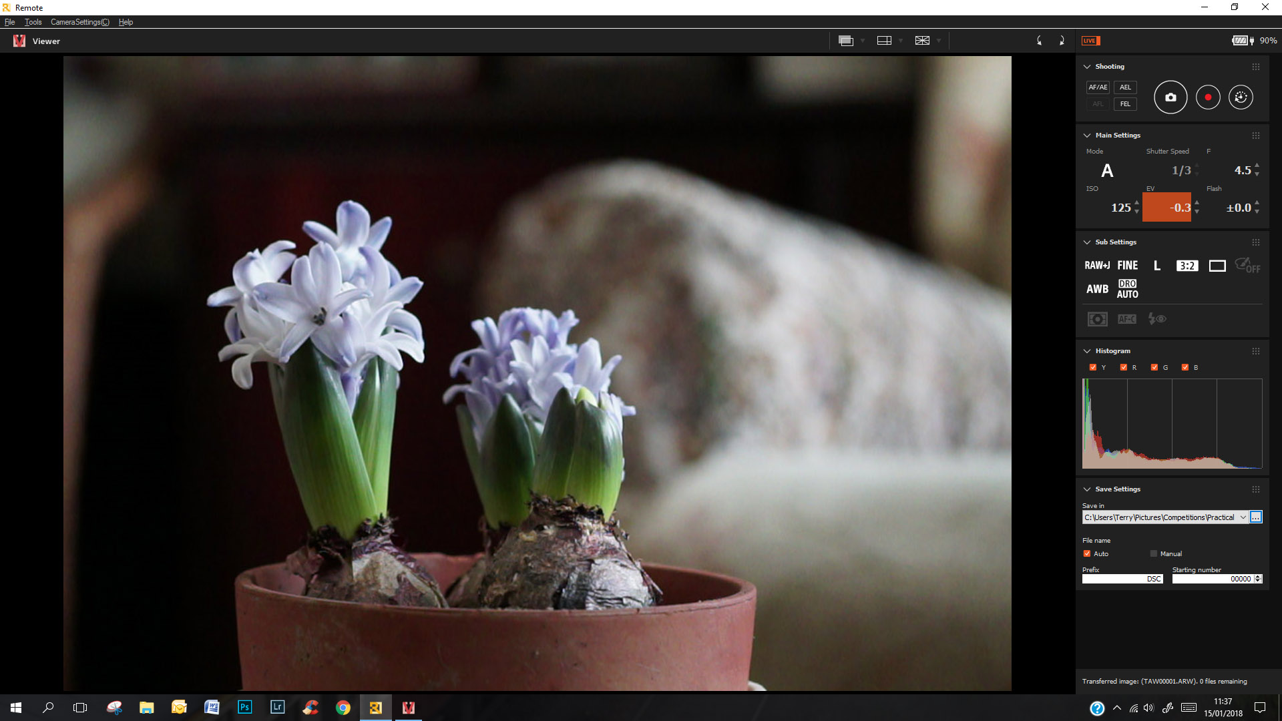Screen dimensions: 1282x721
Task: Collapse the Histogram panel
Action: pos(1087,351)
